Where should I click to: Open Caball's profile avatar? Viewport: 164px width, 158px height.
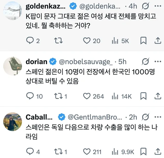coord(12,122)
